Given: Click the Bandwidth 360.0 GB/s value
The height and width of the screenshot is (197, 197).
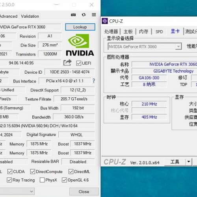Looking at the screenshot, I should pyautogui.click(x=74, y=117).
